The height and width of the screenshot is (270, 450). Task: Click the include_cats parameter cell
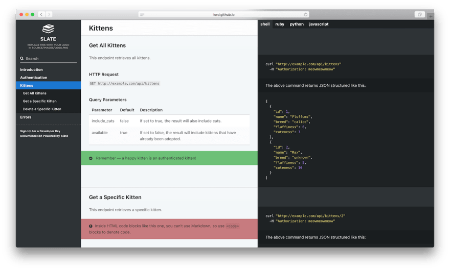(103, 121)
